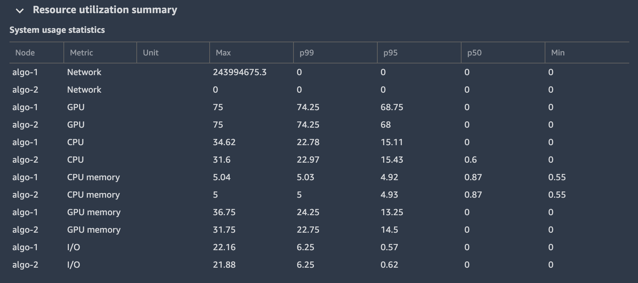Select the algo-2 CPU p50 value 0.6
The height and width of the screenshot is (283, 638).
pyautogui.click(x=471, y=160)
